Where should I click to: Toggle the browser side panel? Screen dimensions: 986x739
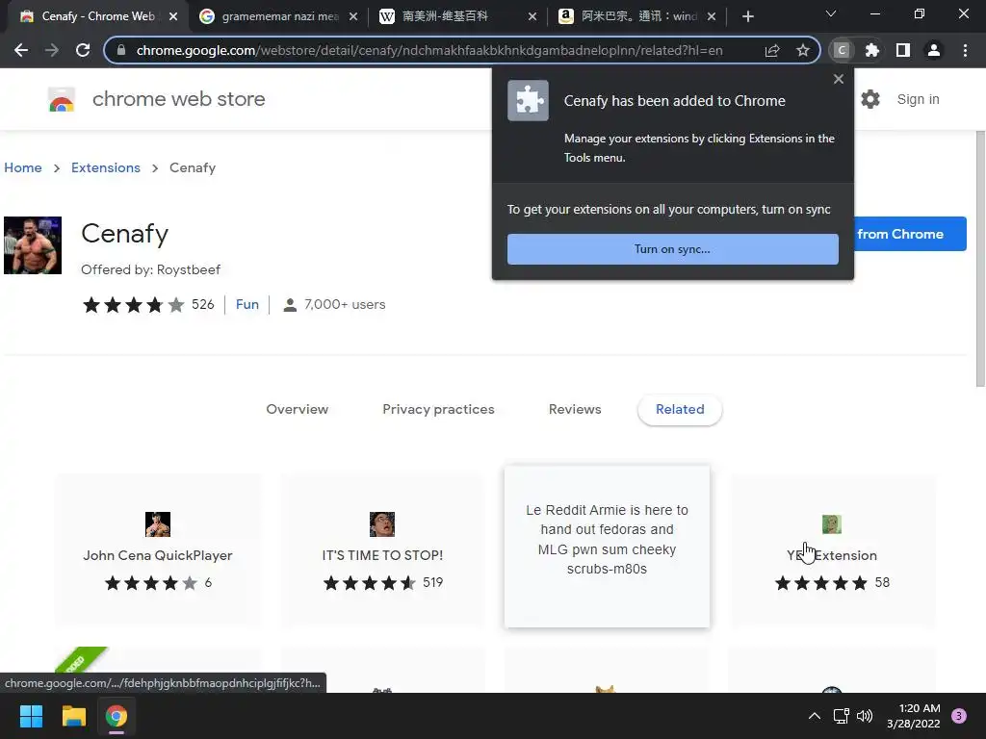click(903, 50)
